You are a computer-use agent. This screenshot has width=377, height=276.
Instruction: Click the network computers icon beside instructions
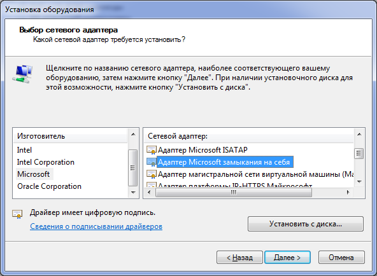22,74
